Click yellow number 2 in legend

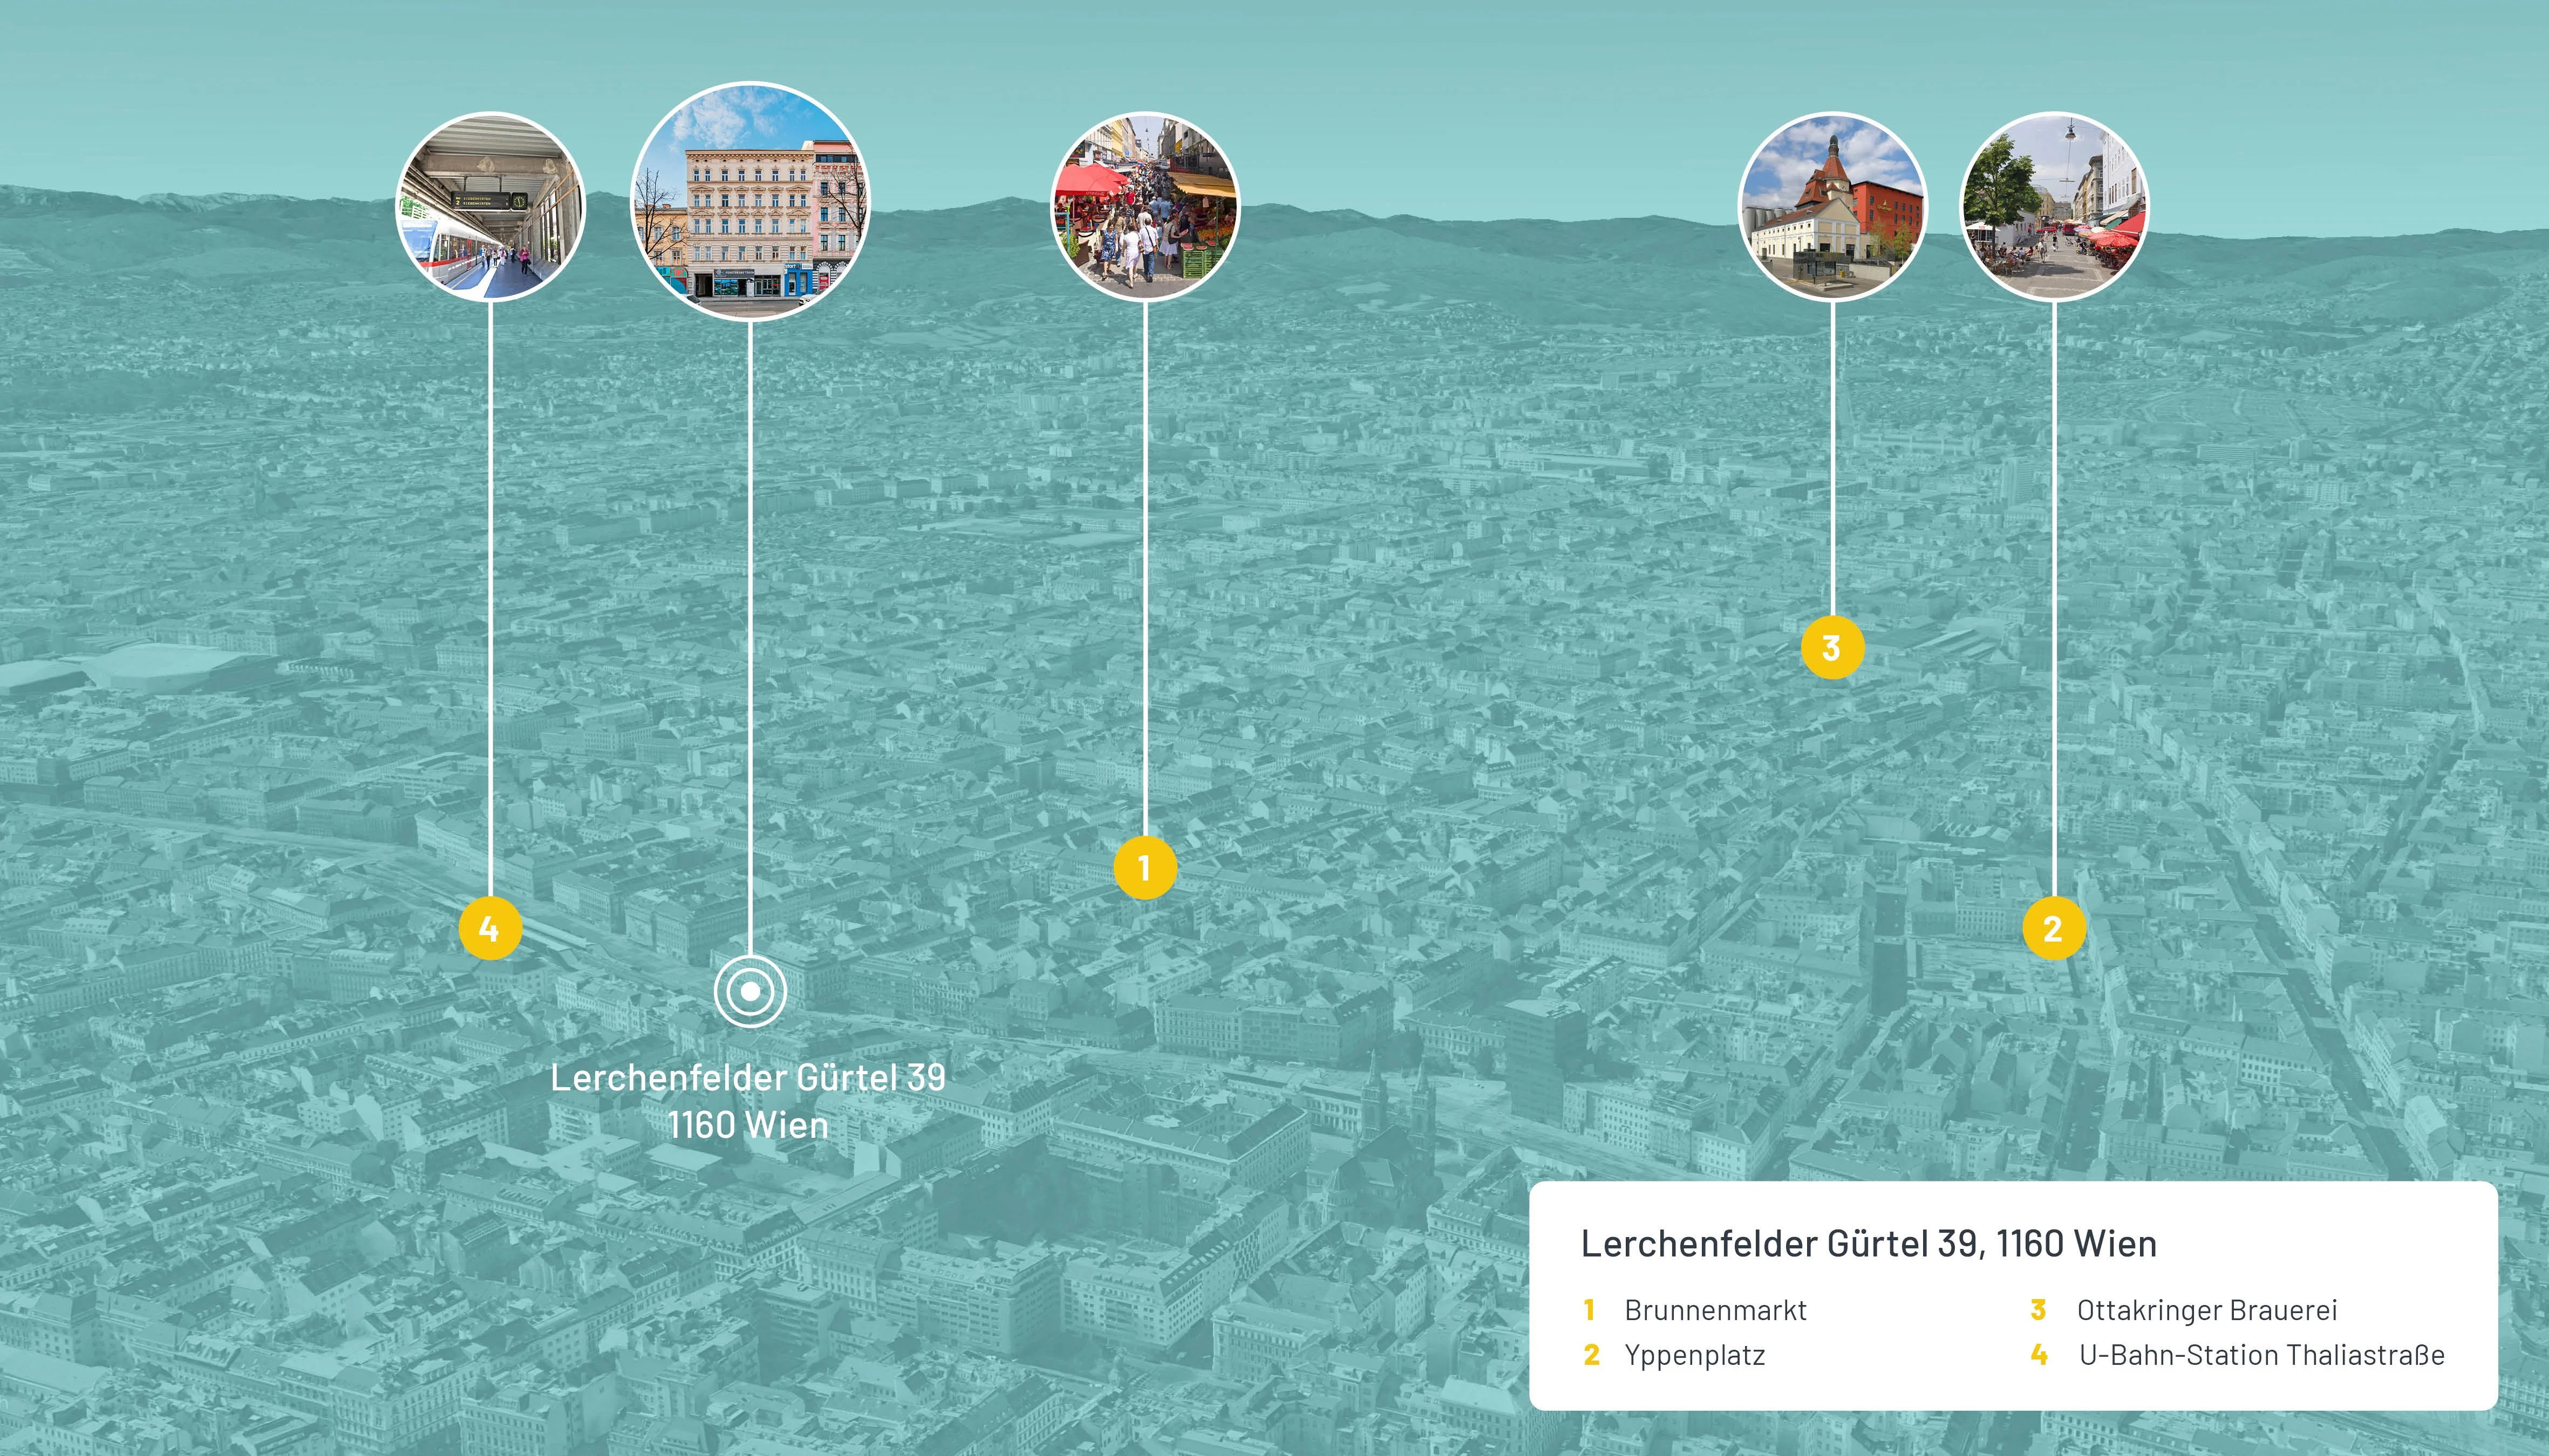click(x=1591, y=1355)
